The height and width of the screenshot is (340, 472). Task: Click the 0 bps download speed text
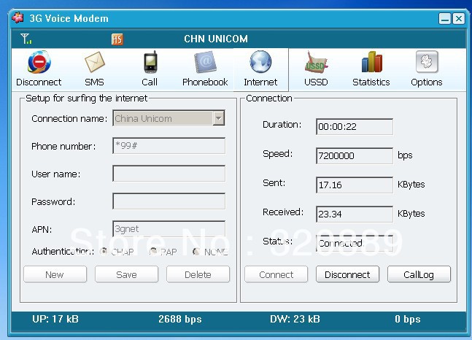pos(408,319)
